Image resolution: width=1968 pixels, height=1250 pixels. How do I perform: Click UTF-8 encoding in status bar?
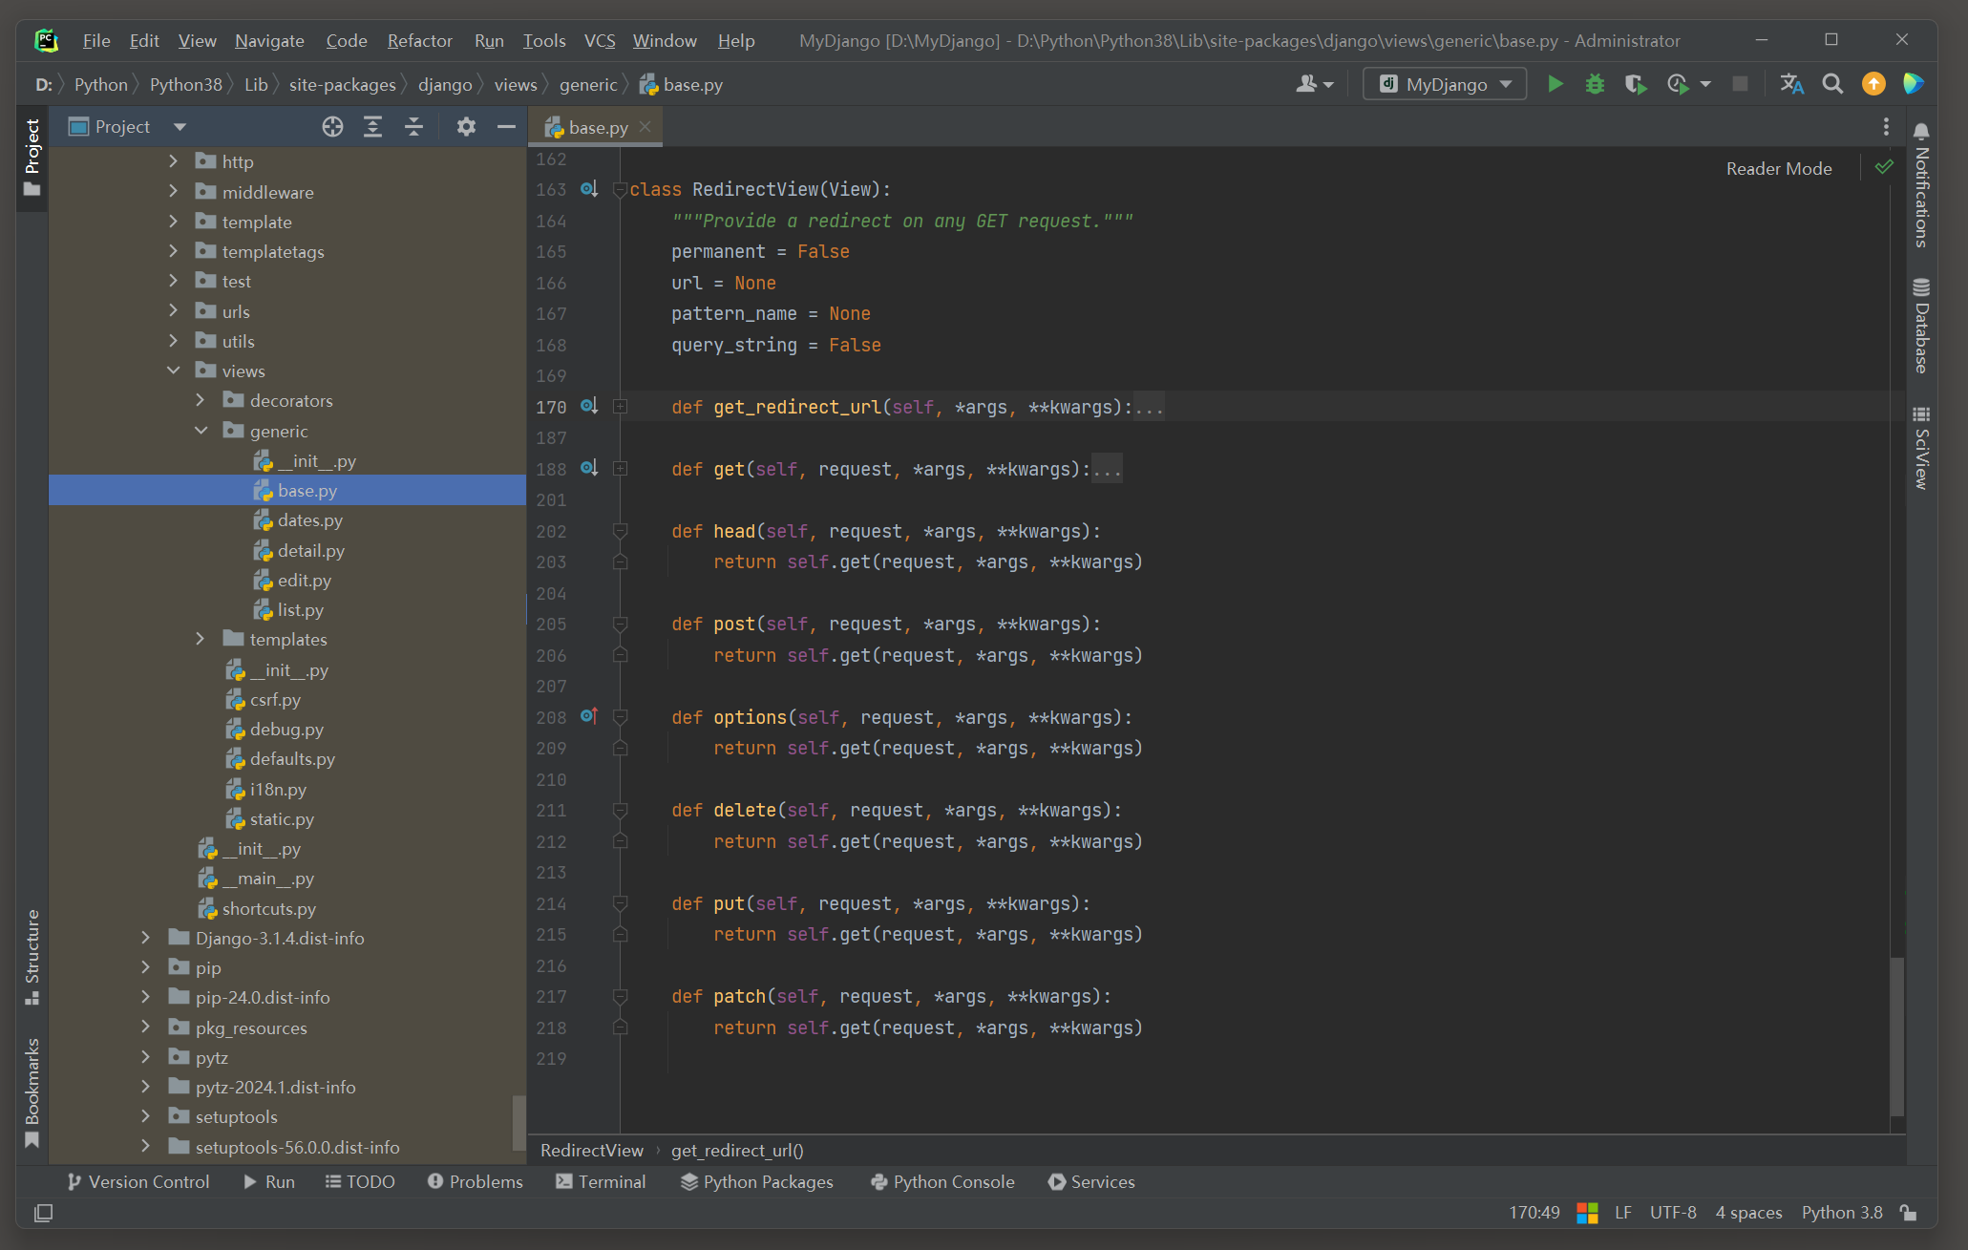[x=1673, y=1212]
